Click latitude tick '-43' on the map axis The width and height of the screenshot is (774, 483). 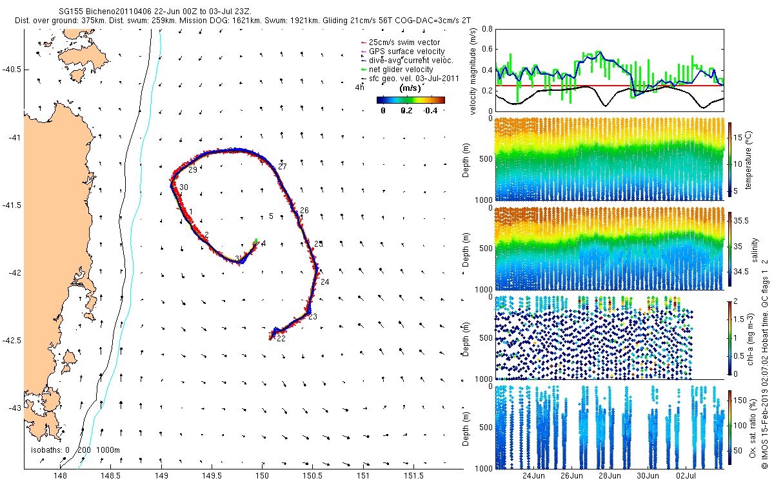(14, 408)
